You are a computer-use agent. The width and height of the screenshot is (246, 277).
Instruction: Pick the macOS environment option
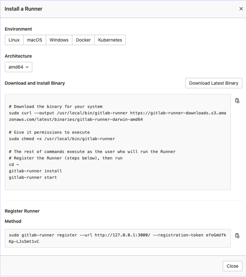34,40
